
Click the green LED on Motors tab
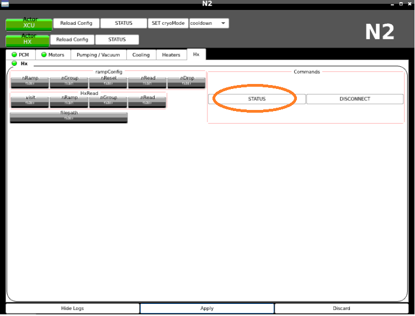pos(44,55)
